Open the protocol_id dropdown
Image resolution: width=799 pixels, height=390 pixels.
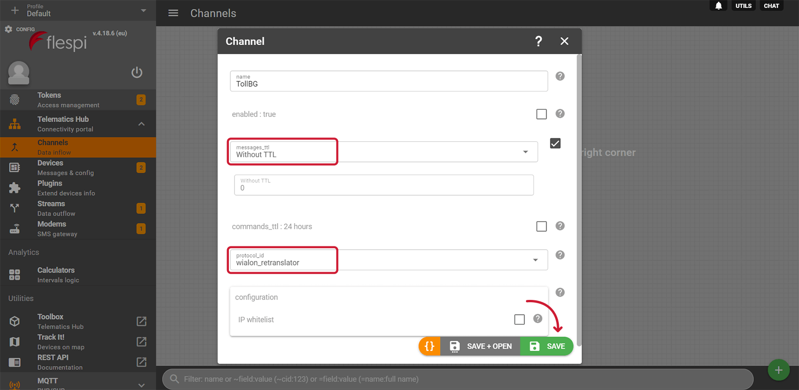point(389,260)
